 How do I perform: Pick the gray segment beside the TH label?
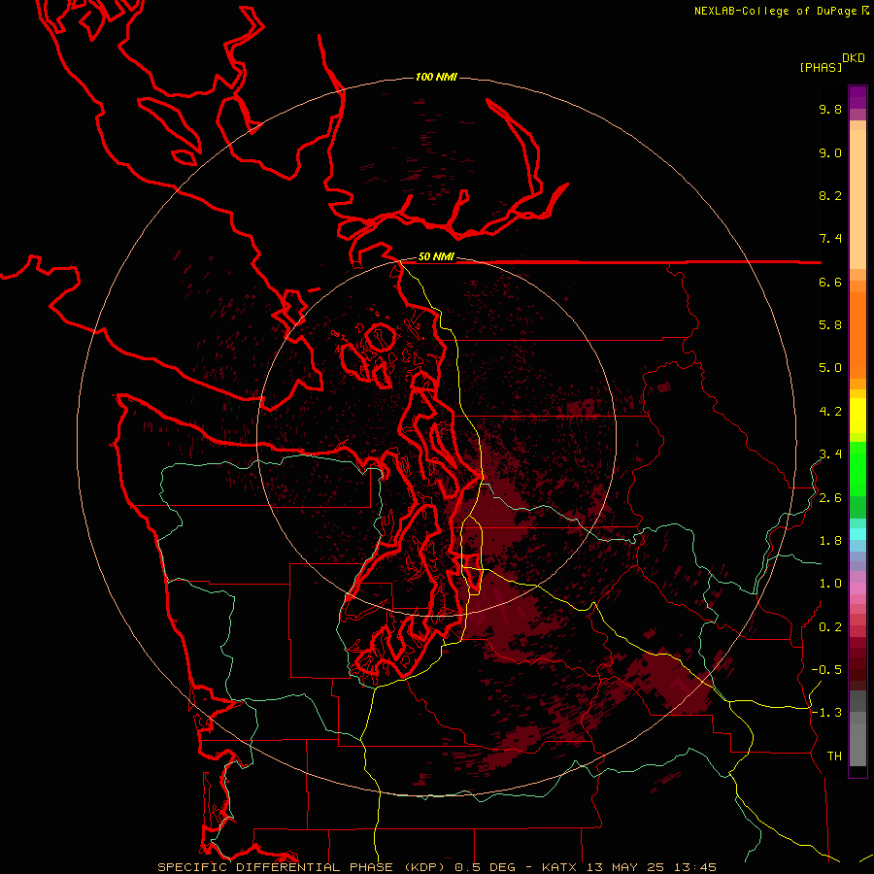click(x=857, y=744)
